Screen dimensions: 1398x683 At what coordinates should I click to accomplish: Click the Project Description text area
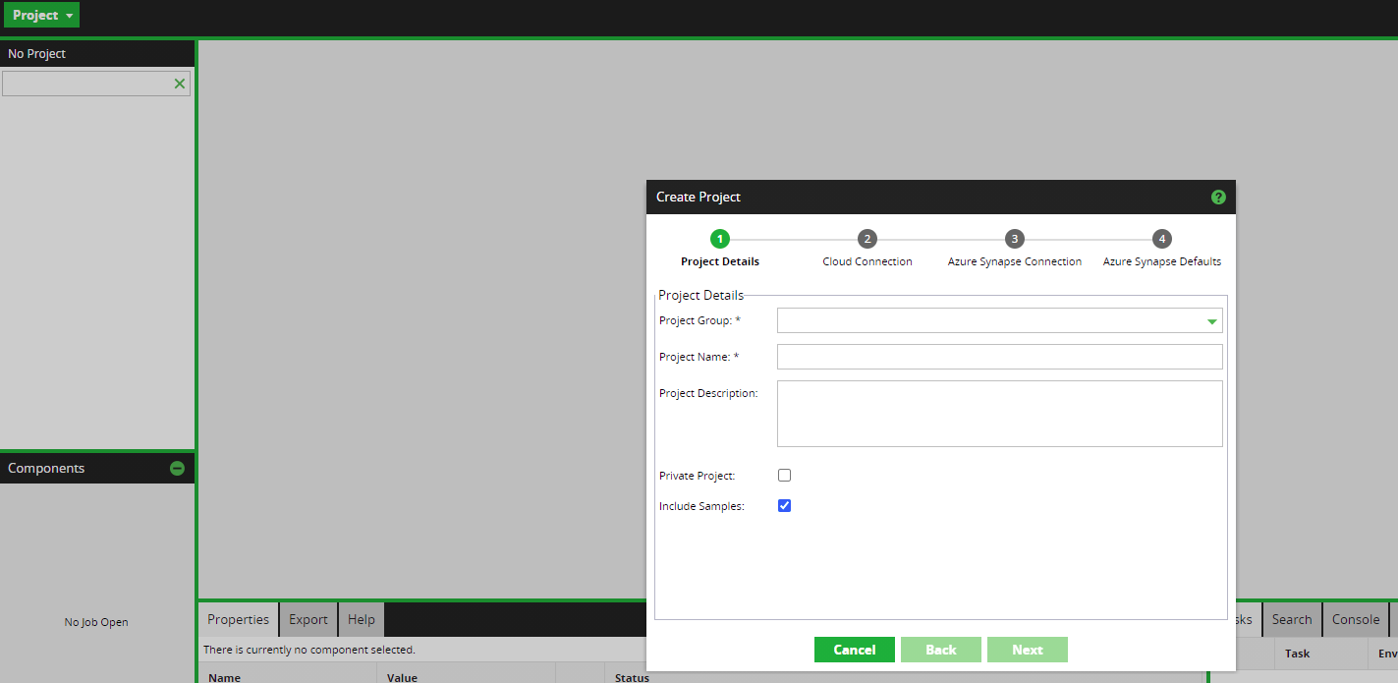pyautogui.click(x=1000, y=414)
